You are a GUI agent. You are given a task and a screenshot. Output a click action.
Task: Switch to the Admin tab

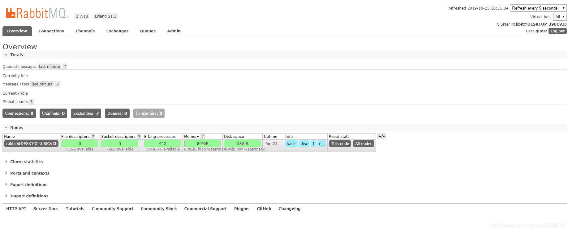click(x=174, y=31)
